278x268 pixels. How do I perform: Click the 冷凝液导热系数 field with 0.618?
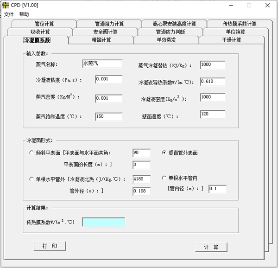pyautogui.click(x=213, y=82)
